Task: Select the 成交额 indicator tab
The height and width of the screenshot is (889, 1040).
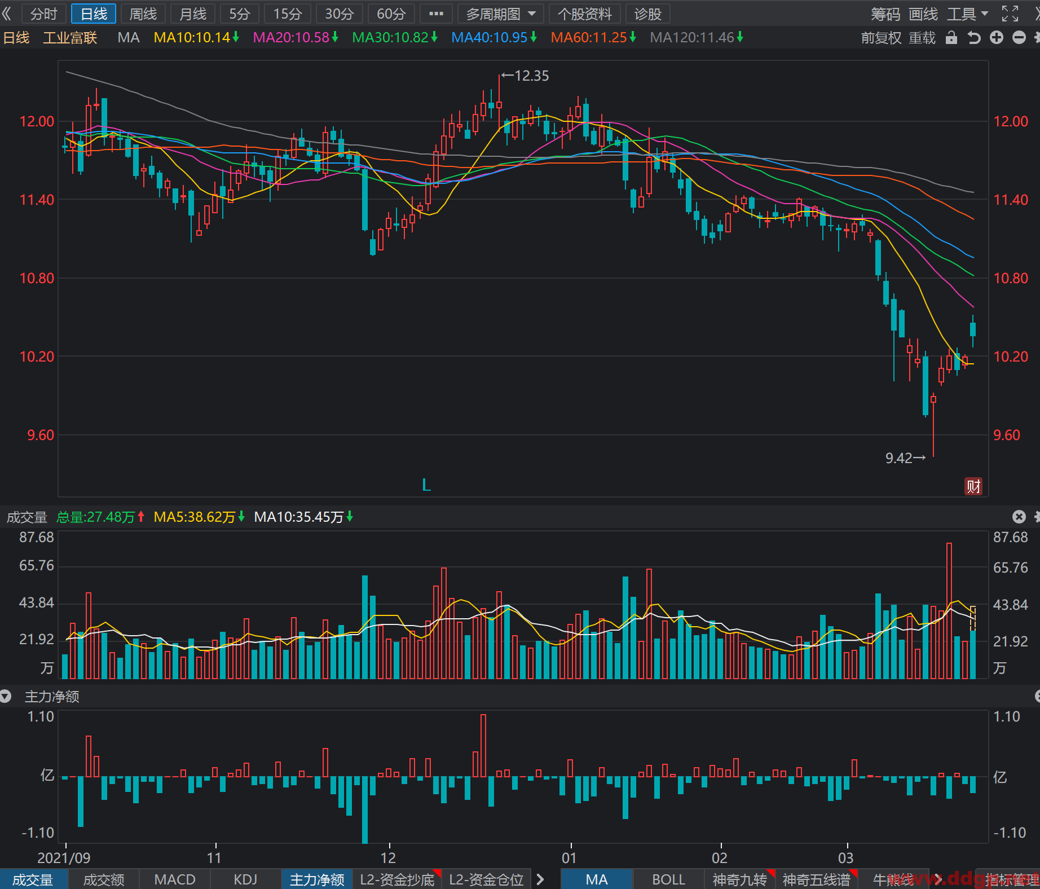Action: pyautogui.click(x=104, y=879)
